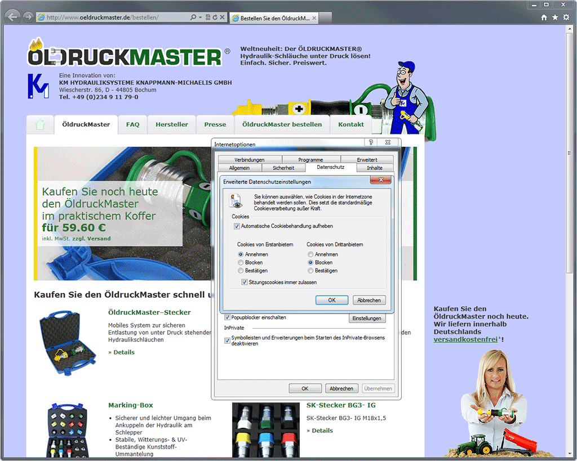Open the 'SK-Stecker BG3- IG' product link
This screenshot has height=461, width=577.
point(341,405)
